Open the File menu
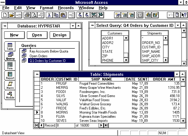 click(x=6, y=8)
